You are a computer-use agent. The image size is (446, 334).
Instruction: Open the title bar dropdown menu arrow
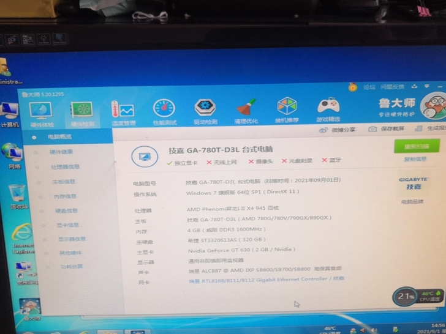427,86
